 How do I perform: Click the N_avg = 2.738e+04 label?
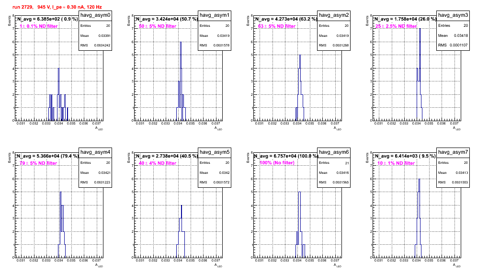pos(167,156)
